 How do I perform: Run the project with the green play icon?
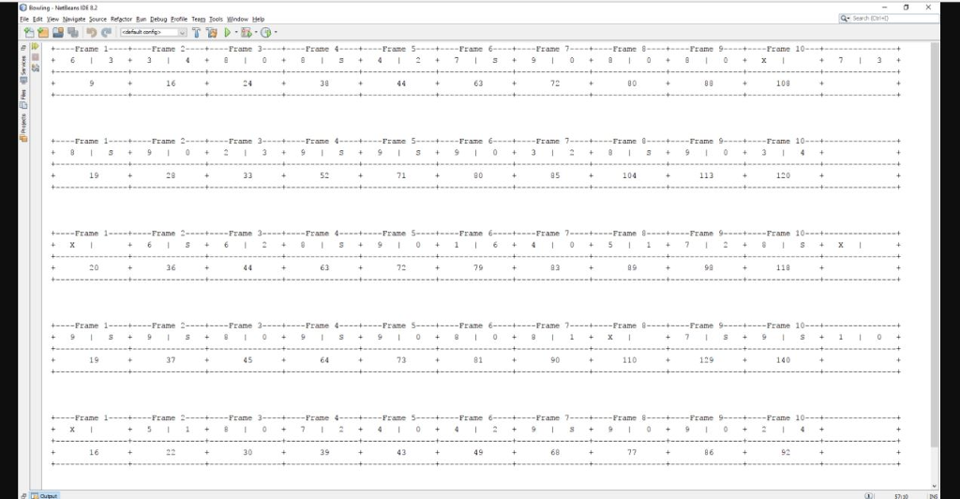[228, 33]
